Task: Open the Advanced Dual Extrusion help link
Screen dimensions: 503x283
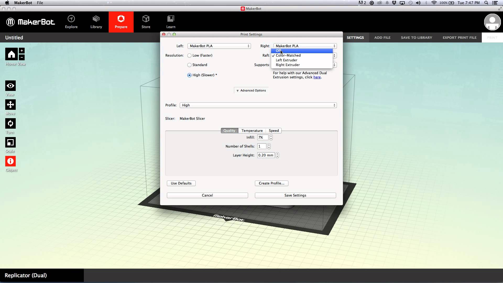Action: coord(317,77)
